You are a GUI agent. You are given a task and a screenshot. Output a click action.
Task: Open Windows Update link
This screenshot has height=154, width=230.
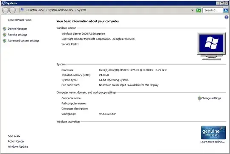[18, 146]
